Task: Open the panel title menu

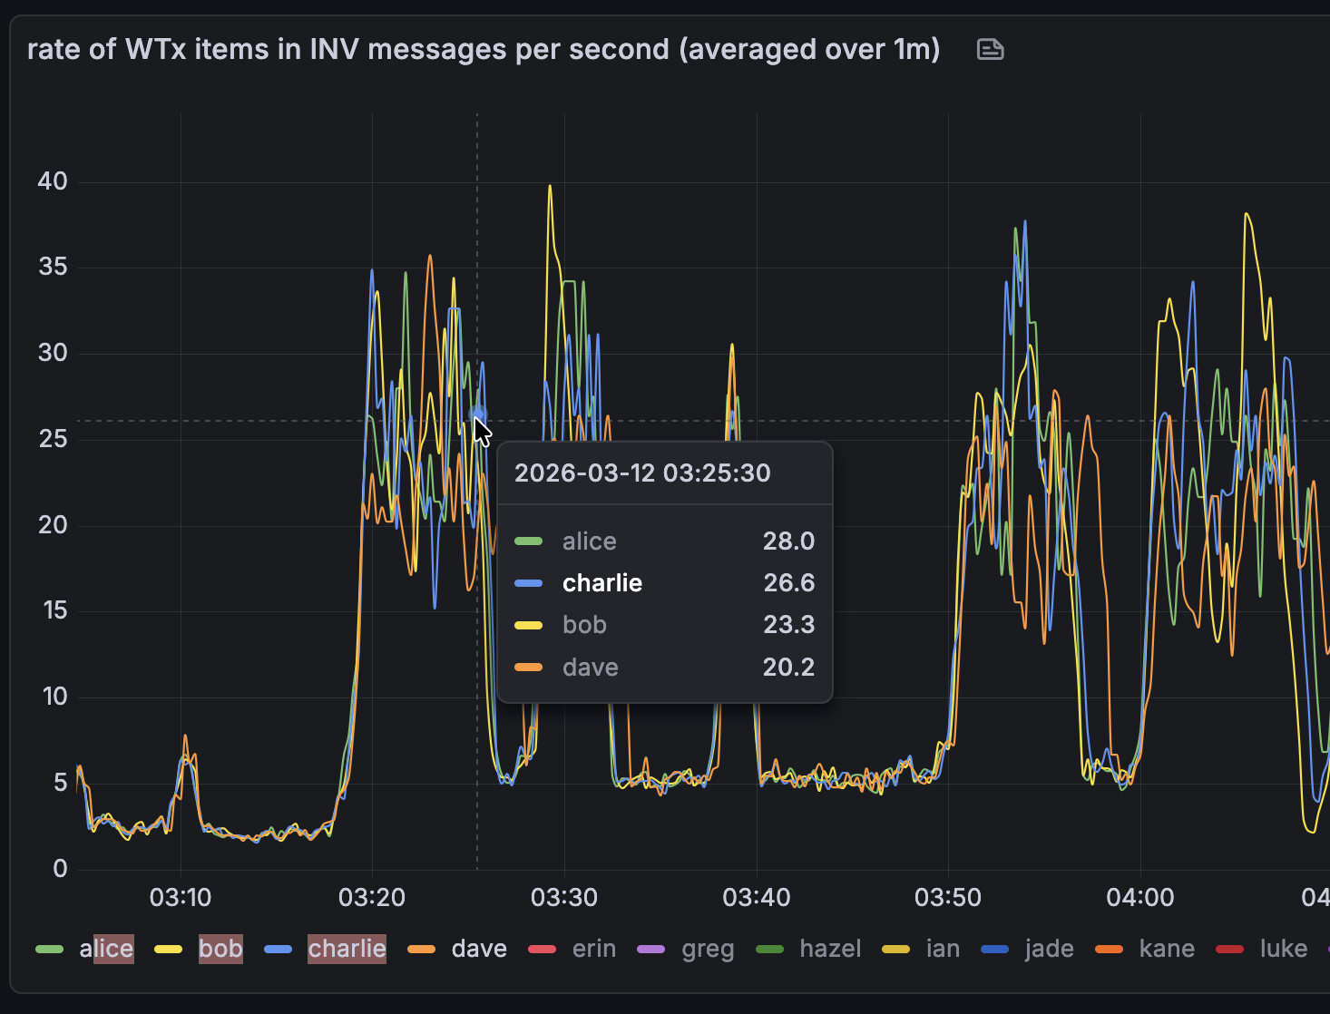Action: 484,49
